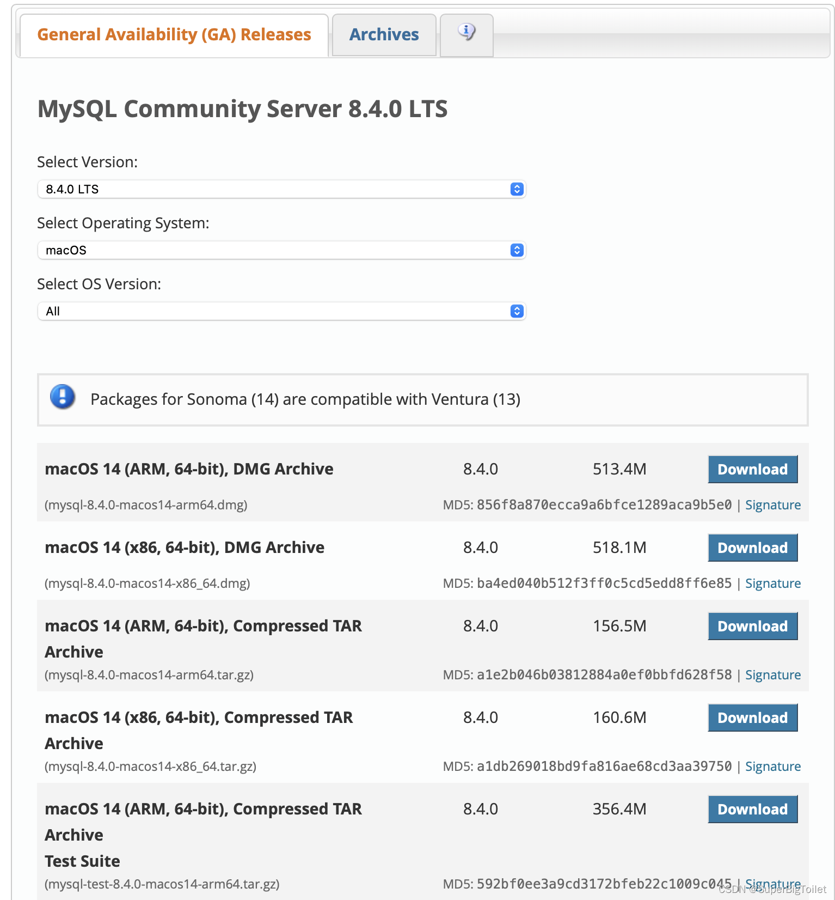Viewport: 835px width, 900px height.
Task: Download the 160.6M x86 Compressed TAR Archive
Action: 753,717
